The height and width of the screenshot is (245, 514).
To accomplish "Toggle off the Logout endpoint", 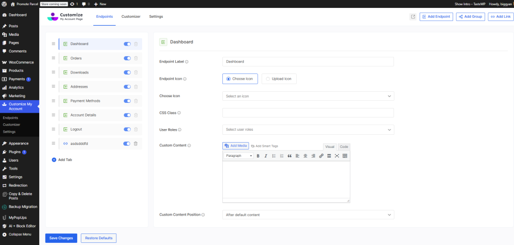I will [x=127, y=129].
